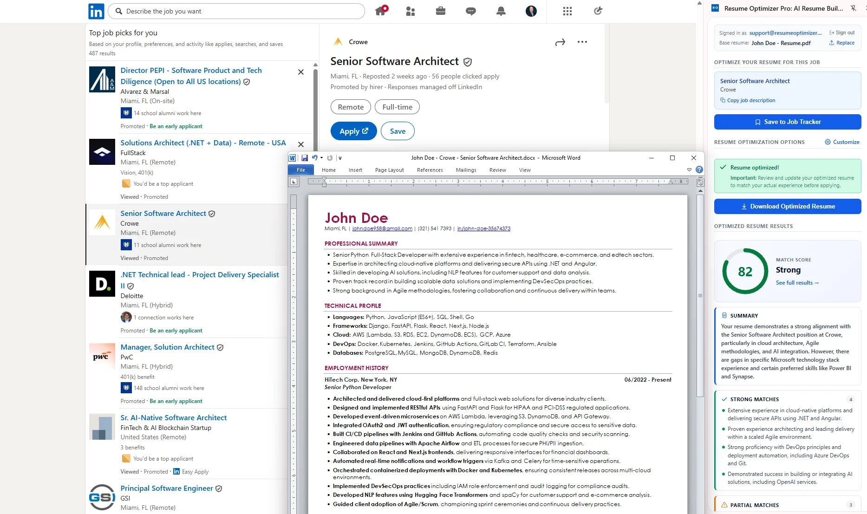867x514 pixels.
Task: Click the LinkedIn Advertise compass icon
Action: coord(598,11)
